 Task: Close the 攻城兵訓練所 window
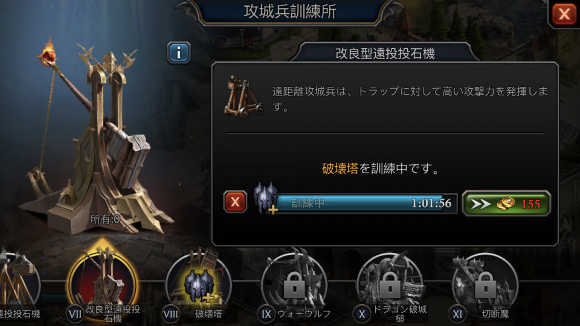click(564, 14)
